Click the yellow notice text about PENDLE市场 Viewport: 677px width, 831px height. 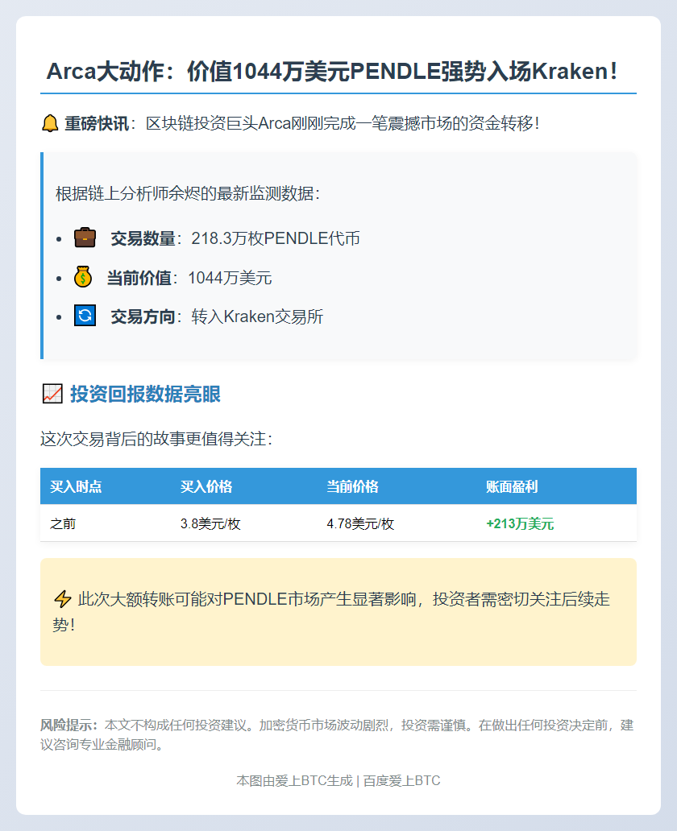332,612
